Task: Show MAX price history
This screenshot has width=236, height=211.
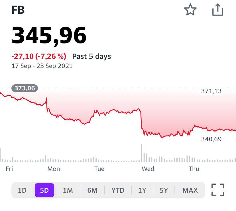Action: click(190, 190)
